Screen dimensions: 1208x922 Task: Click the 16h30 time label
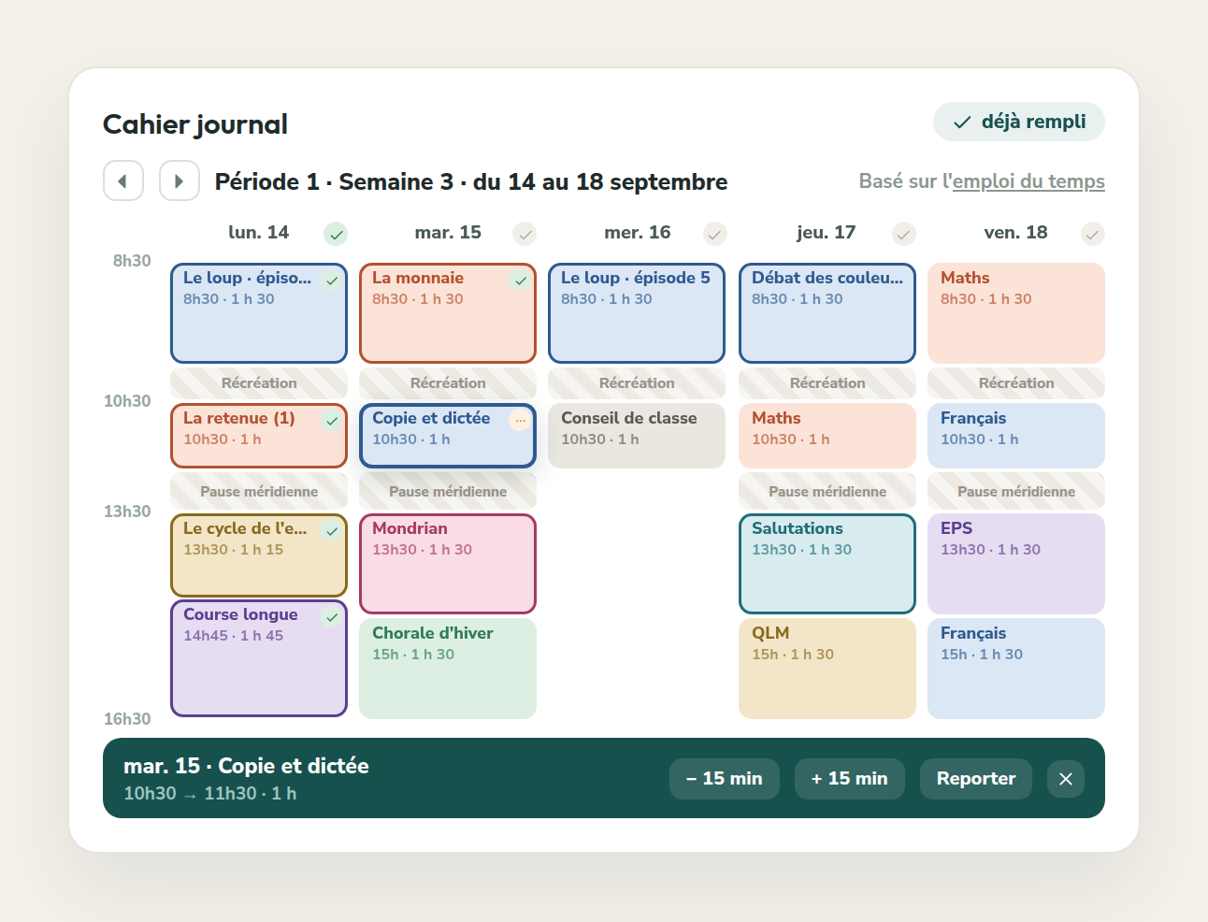tap(127, 719)
